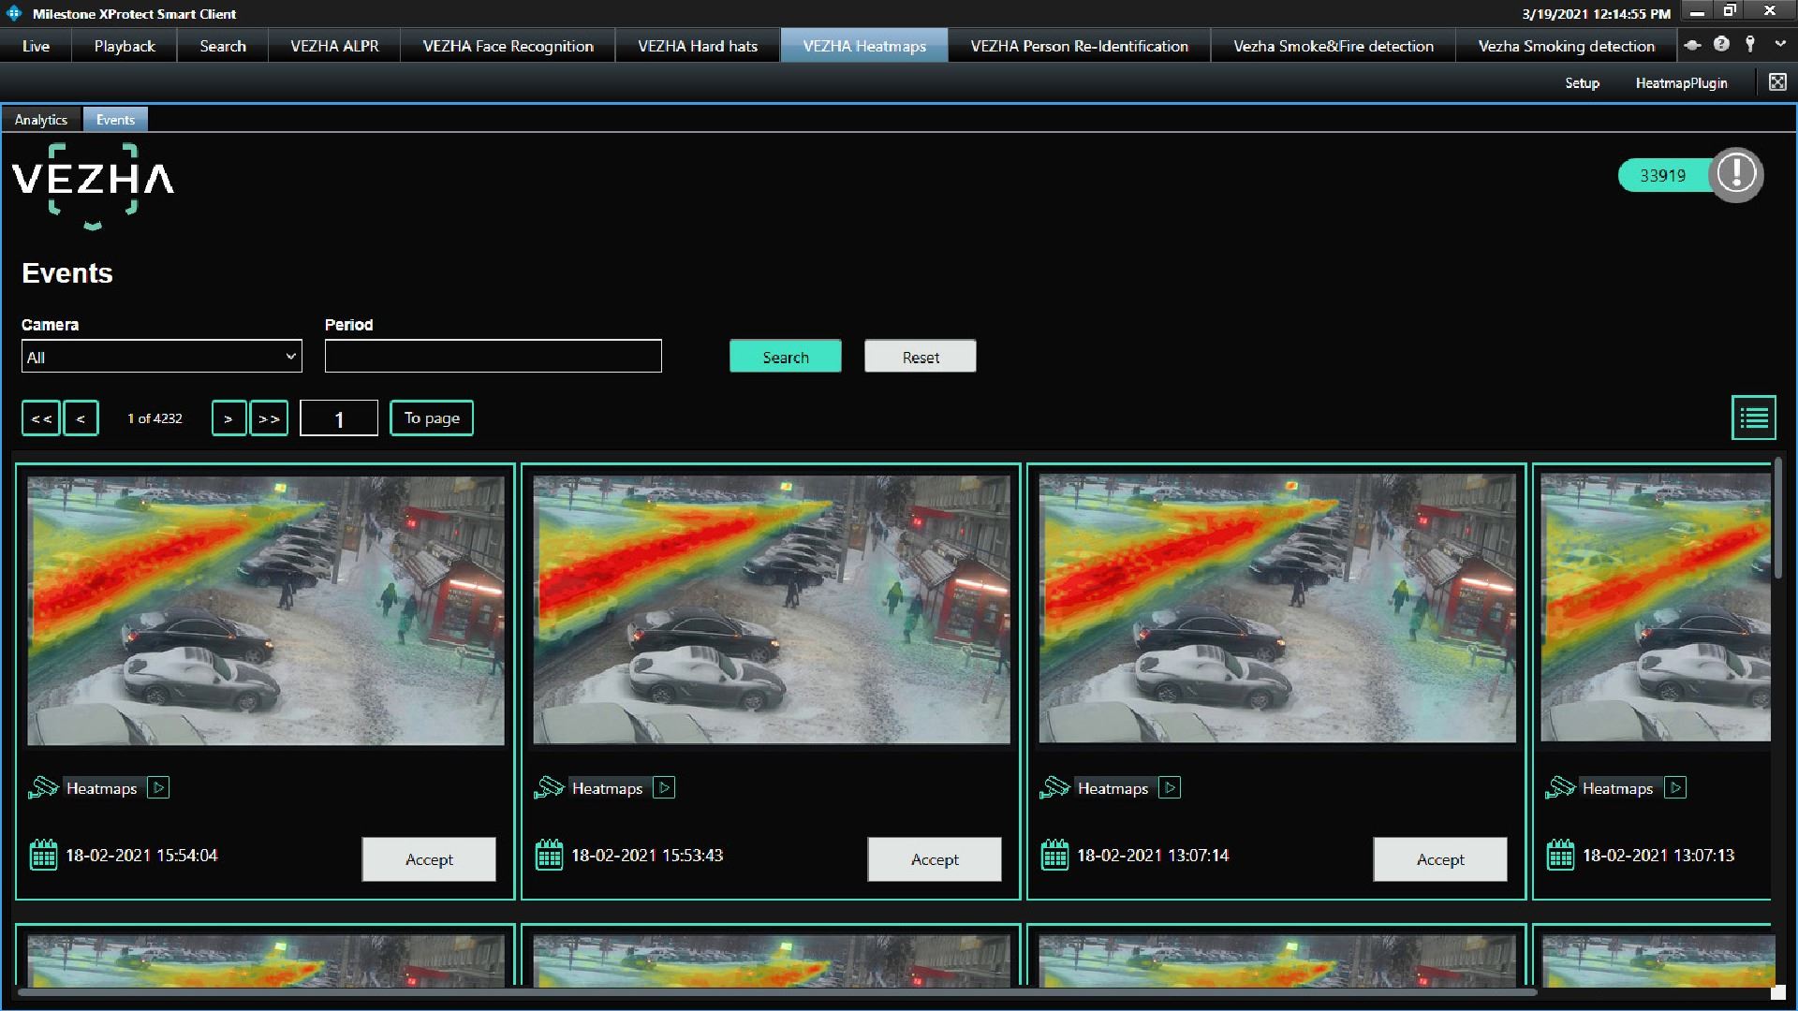The image size is (1798, 1011).
Task: Select the Events tab
Action: pos(115,119)
